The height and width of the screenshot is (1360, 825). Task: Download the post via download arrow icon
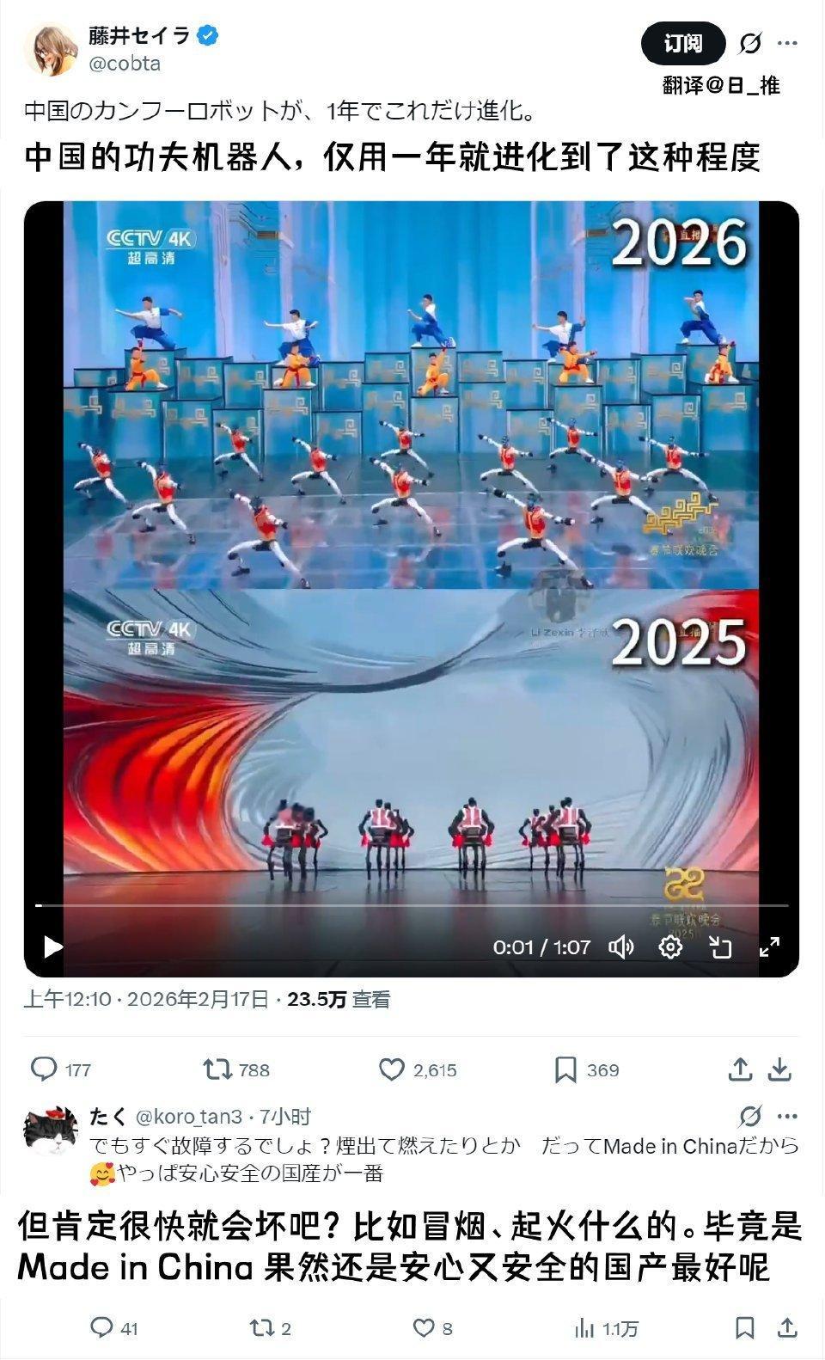coord(779,1069)
